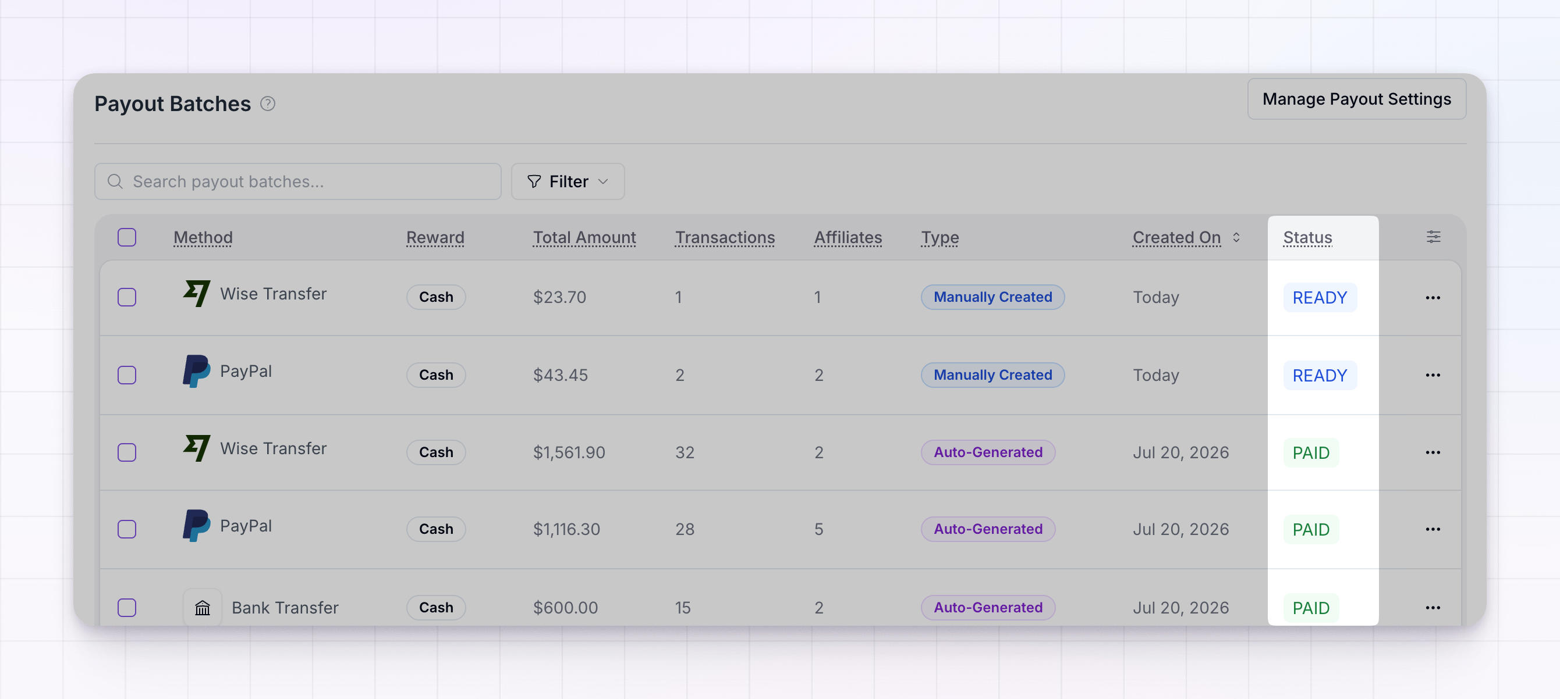Screen dimensions: 1560x699
Task: Click the Manually Created tag in the $23.70 row
Action: click(992, 297)
